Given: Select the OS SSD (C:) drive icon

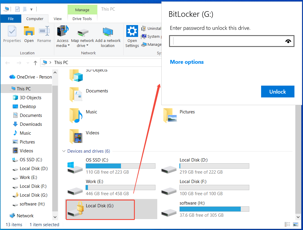Looking at the screenshot, I should tap(75, 167).
